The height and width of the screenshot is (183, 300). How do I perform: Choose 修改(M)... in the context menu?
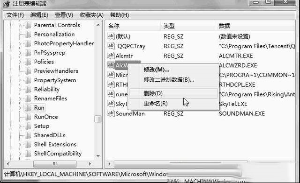pos(173,70)
